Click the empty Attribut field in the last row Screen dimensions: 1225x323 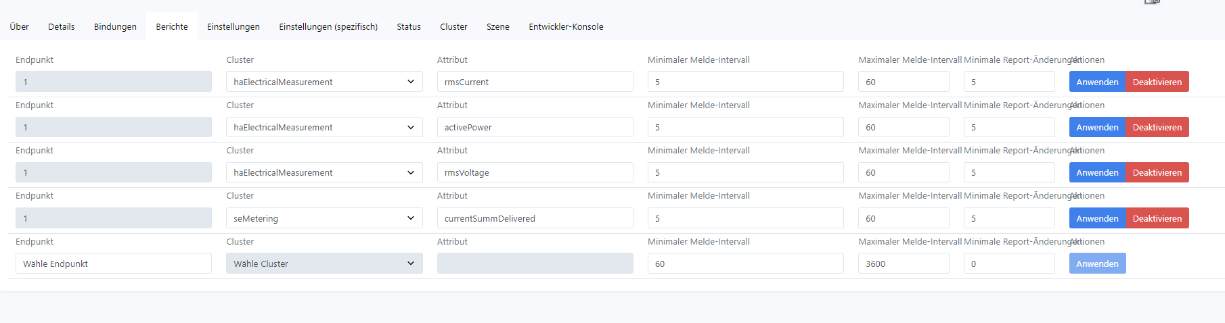[535, 264]
